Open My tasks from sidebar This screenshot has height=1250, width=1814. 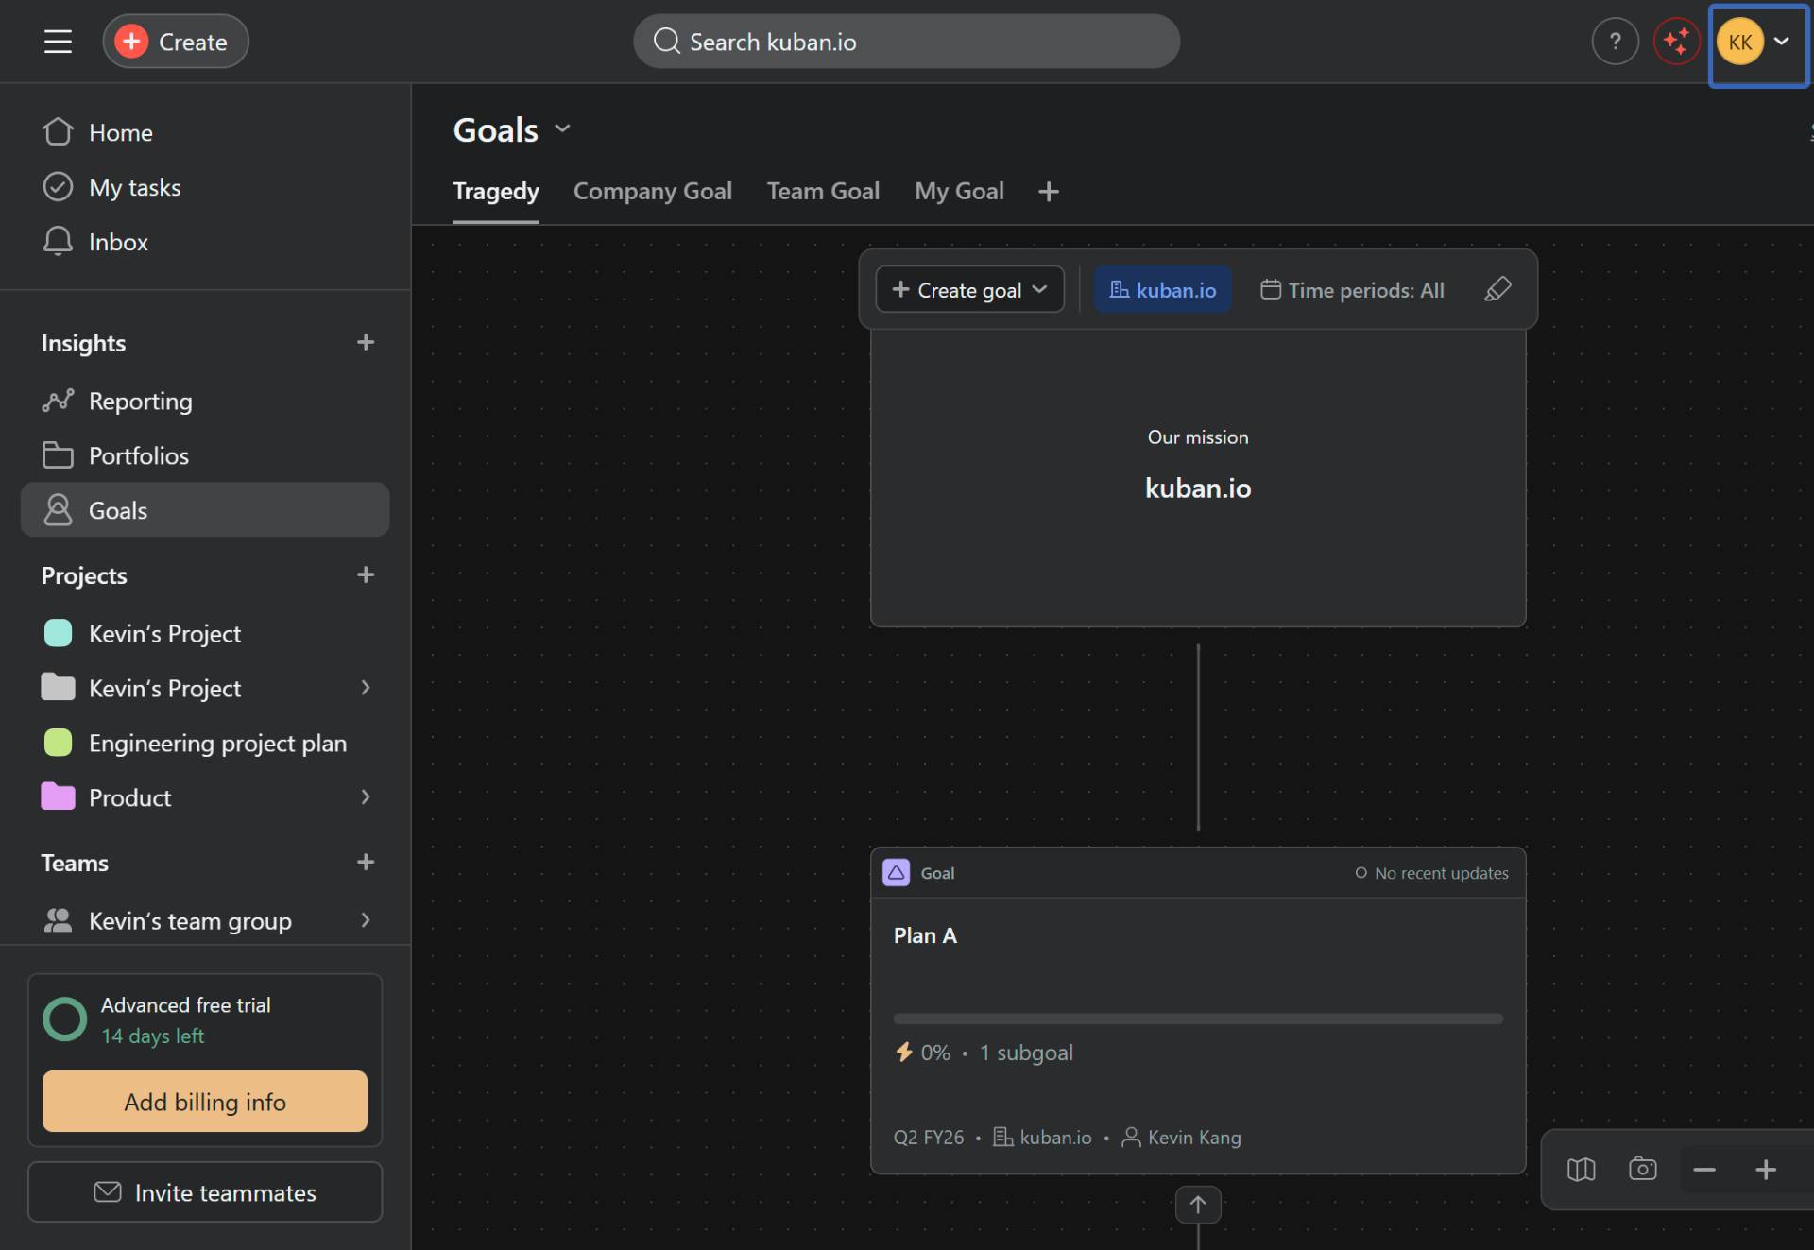(205, 187)
